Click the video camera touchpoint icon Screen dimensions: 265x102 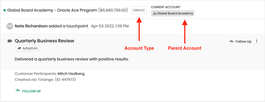click(x=10, y=41)
